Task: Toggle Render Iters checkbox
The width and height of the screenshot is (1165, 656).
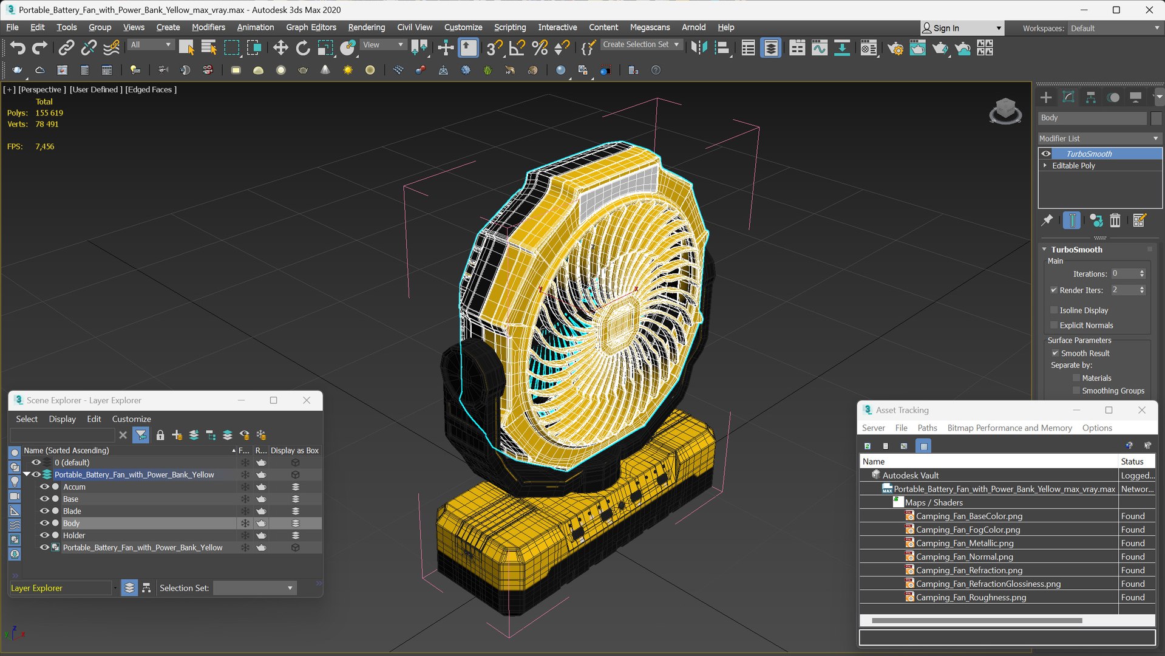Action: (1054, 290)
